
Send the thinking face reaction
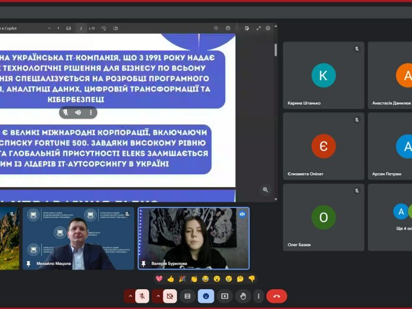pyautogui.click(x=240, y=278)
